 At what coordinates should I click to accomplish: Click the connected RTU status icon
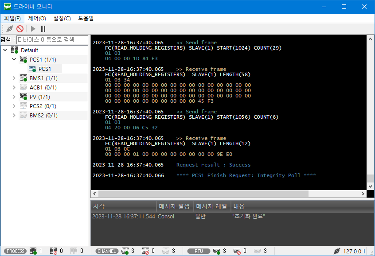tap(217, 251)
